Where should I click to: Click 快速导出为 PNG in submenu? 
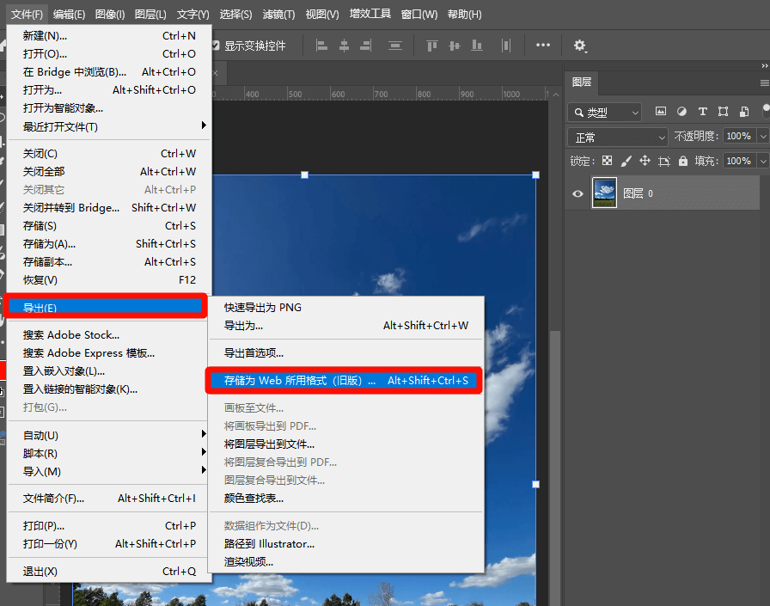tap(263, 308)
